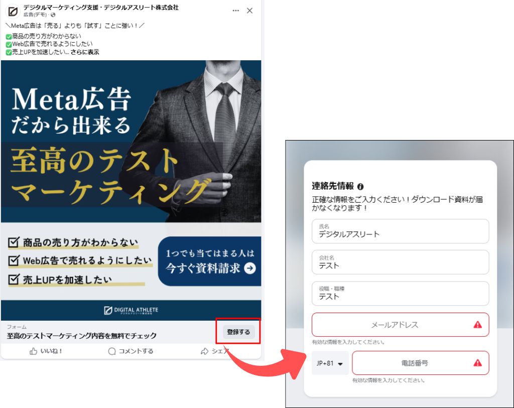Focus the 氏名 name field
The width and height of the screenshot is (514, 408).
pos(400,231)
